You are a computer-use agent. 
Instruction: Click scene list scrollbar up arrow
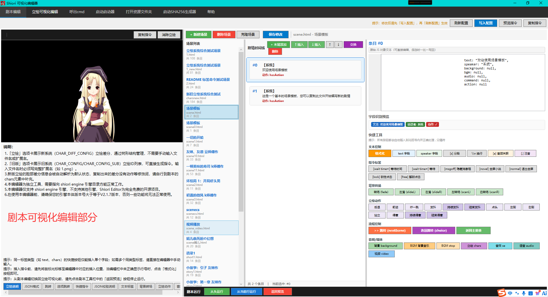pos(241,50)
